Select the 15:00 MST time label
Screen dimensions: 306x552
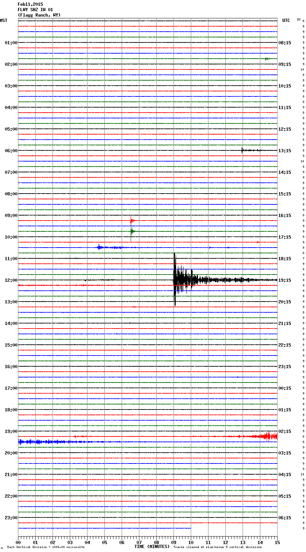click(11, 345)
